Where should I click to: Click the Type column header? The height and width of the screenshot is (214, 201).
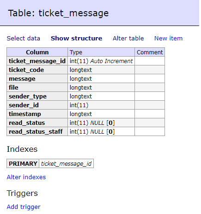tap(101, 52)
